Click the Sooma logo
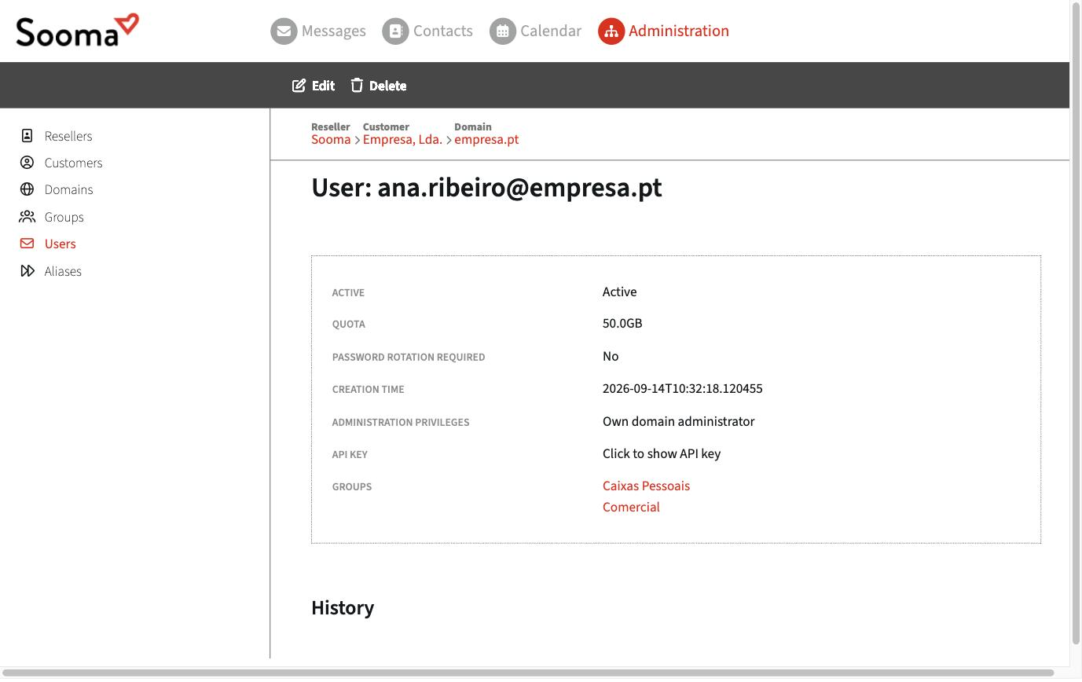The width and height of the screenshot is (1082, 682). point(77,31)
